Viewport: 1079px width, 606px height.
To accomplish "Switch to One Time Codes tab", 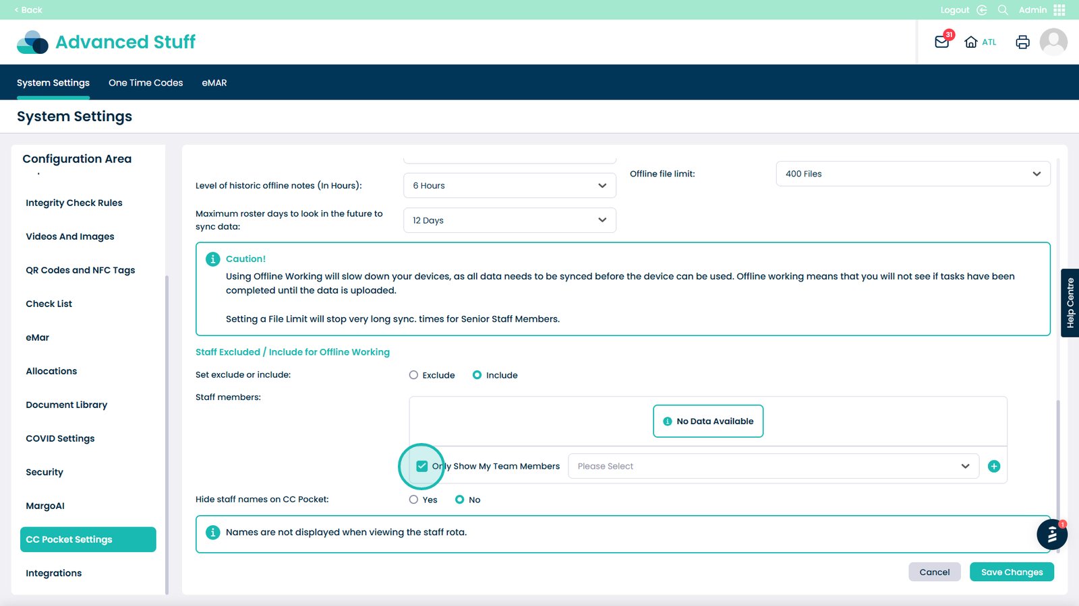I will coord(146,83).
